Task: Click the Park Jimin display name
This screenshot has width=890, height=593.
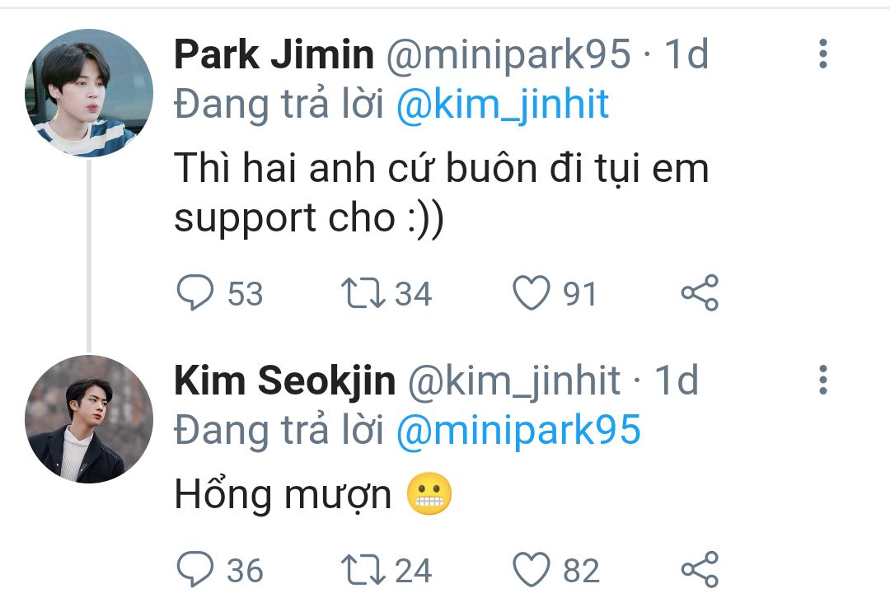Action: [274, 54]
